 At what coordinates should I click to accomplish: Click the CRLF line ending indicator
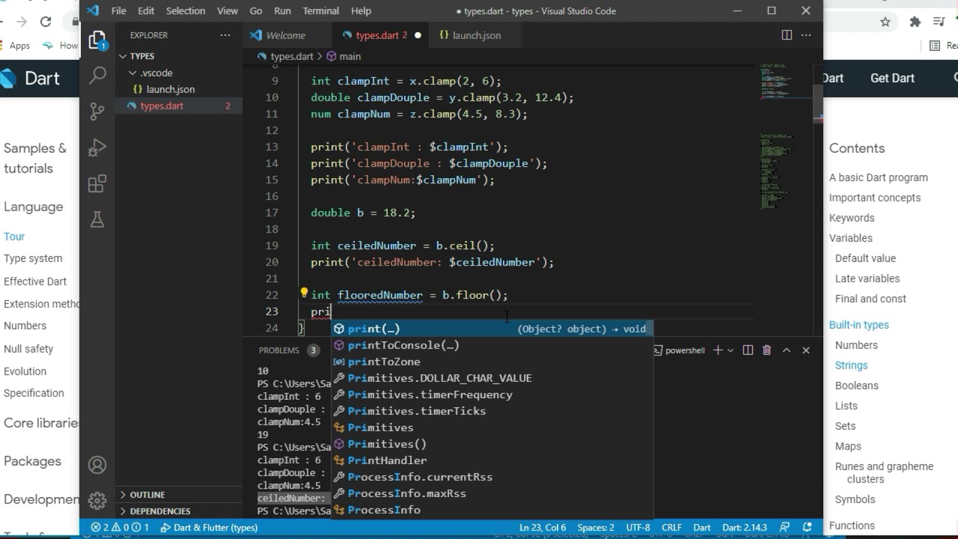pyautogui.click(x=671, y=527)
